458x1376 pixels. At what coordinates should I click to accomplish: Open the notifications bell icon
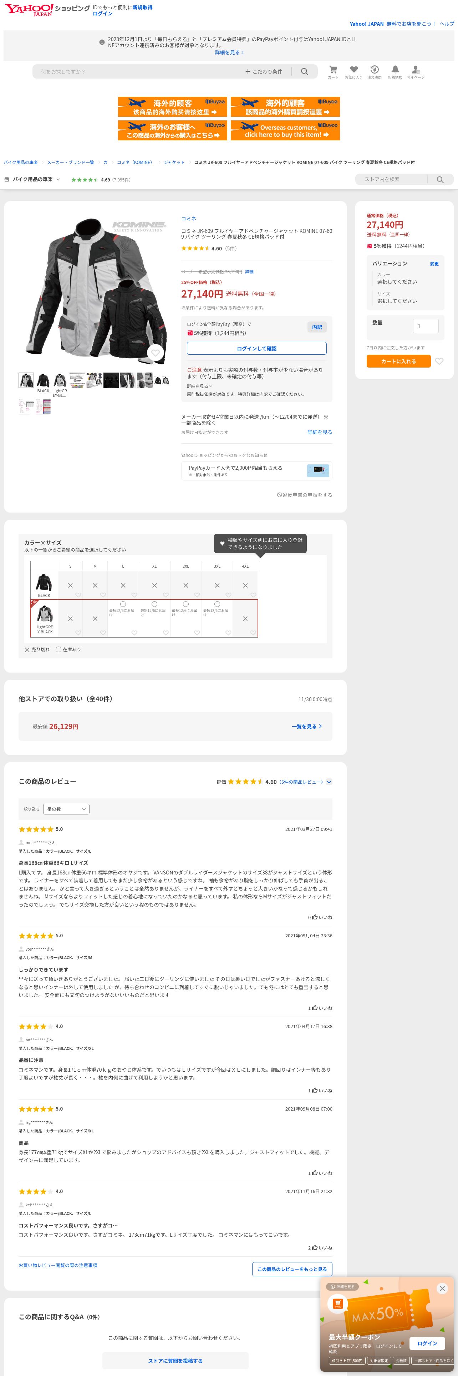395,69
